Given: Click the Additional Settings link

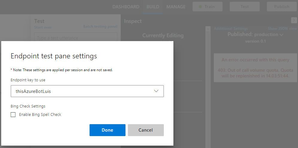Looking at the screenshot, I should pos(231,29).
